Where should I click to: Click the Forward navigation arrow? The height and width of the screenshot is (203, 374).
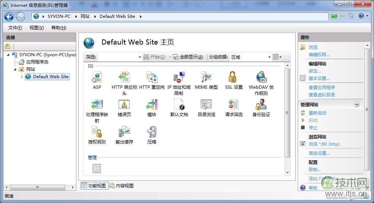click(20, 17)
